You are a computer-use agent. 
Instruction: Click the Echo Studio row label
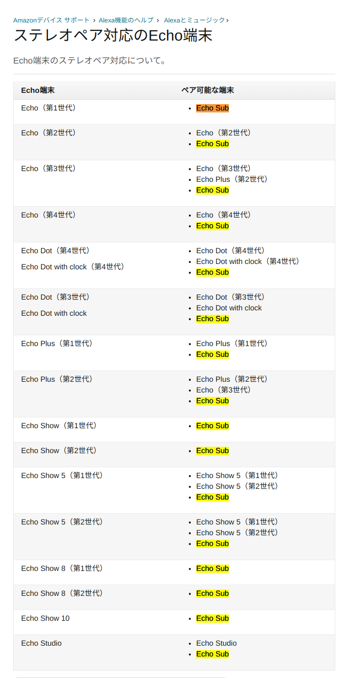point(41,643)
